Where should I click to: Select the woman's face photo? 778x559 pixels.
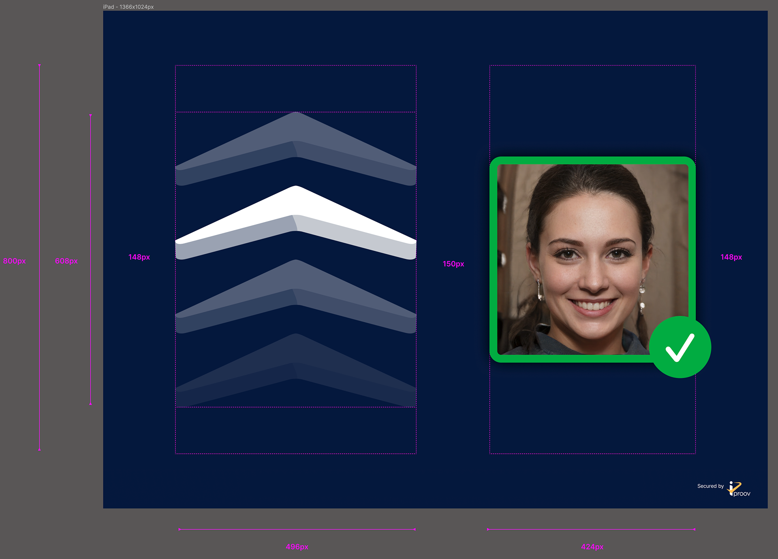click(593, 259)
